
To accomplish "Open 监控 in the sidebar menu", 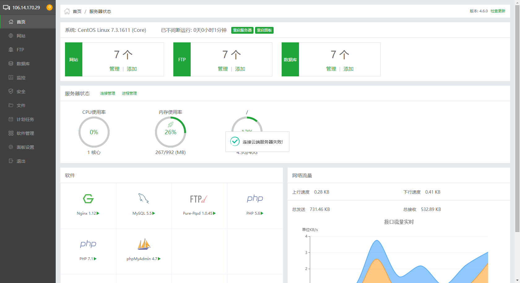I will tap(28, 77).
